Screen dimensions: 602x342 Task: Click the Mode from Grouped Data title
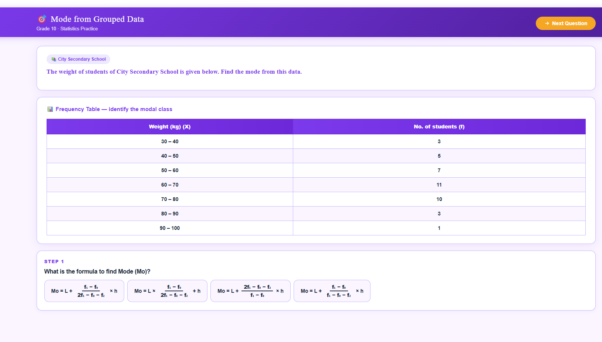[97, 19]
